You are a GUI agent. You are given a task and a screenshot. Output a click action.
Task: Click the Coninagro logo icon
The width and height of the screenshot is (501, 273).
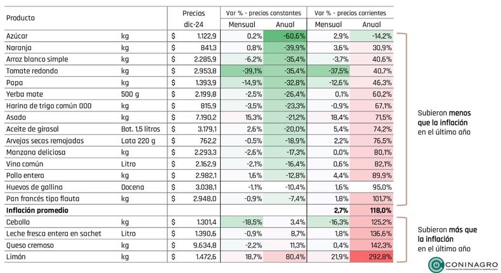[436, 265]
